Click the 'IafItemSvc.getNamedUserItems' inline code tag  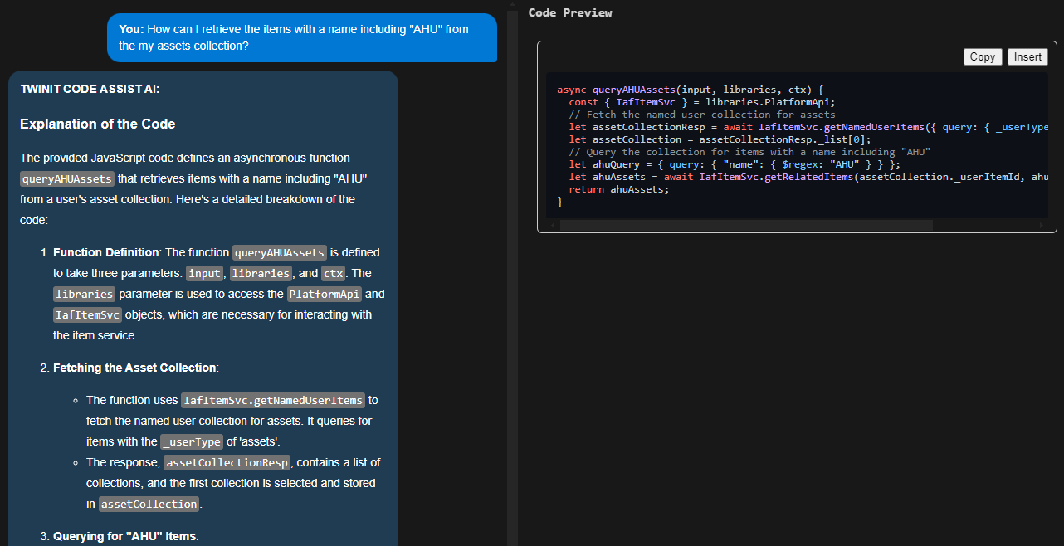[x=273, y=400]
